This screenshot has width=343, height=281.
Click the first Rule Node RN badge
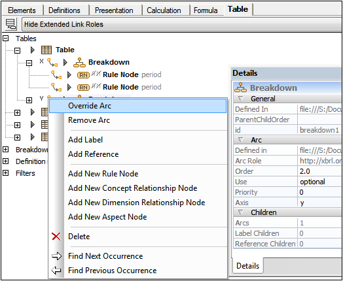point(83,75)
